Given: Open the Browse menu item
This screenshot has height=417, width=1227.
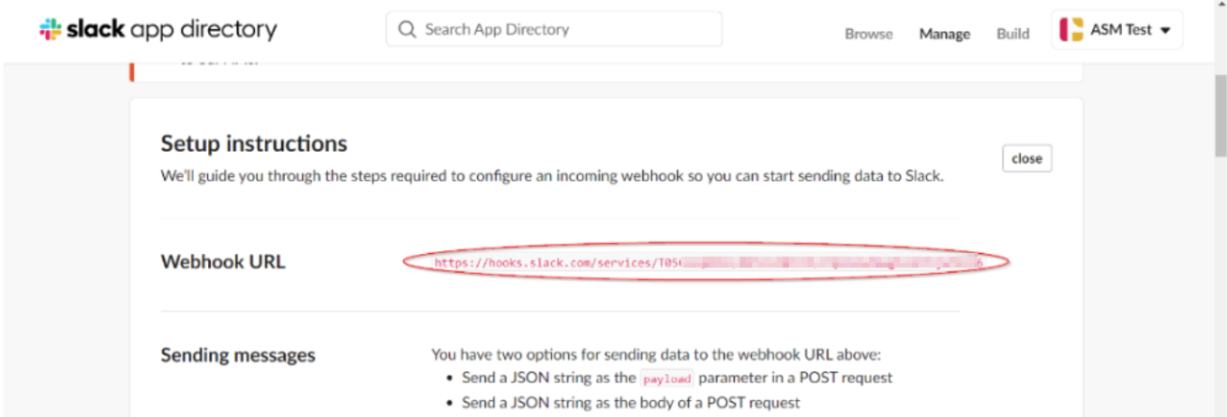Looking at the screenshot, I should click(869, 33).
